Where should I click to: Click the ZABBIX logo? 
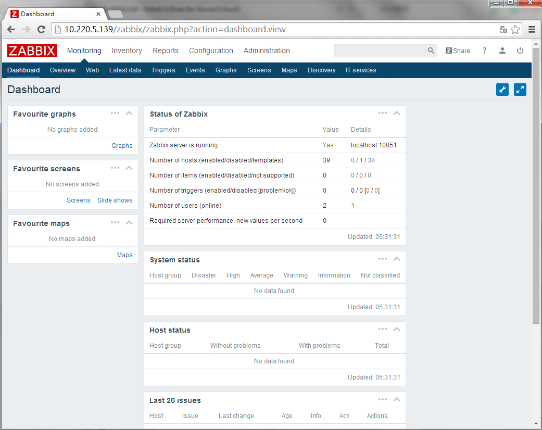tap(32, 51)
